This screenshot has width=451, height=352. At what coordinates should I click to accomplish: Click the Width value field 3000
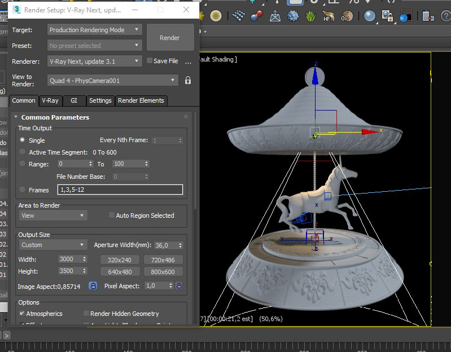point(70,259)
